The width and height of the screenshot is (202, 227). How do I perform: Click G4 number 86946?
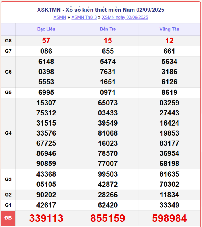click(46, 153)
